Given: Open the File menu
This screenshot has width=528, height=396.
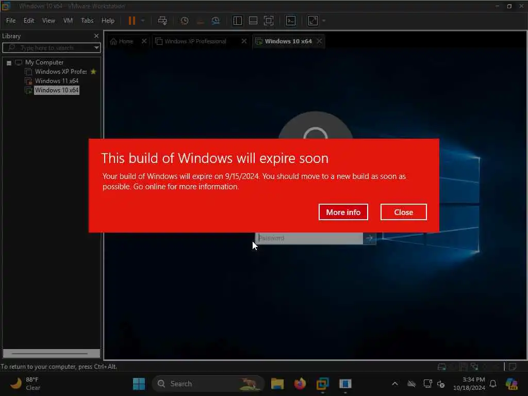Looking at the screenshot, I should point(11,21).
